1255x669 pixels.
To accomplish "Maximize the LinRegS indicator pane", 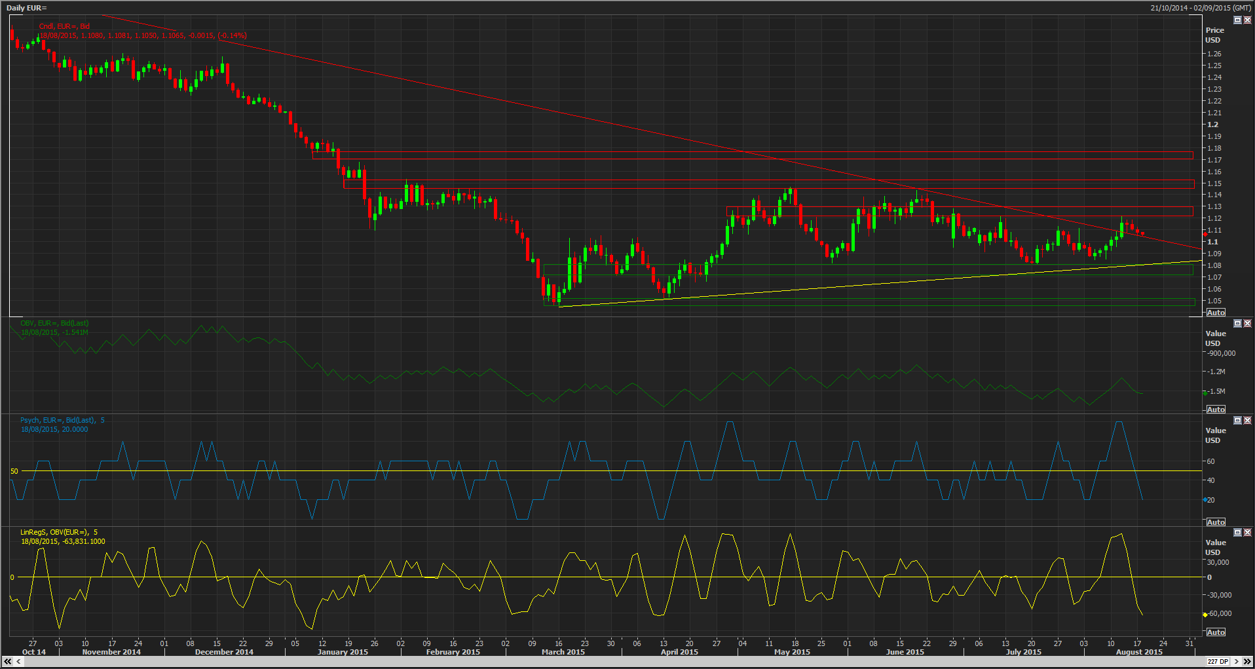I will point(1237,533).
